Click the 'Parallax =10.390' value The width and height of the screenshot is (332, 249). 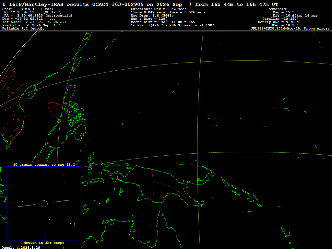point(280,18)
